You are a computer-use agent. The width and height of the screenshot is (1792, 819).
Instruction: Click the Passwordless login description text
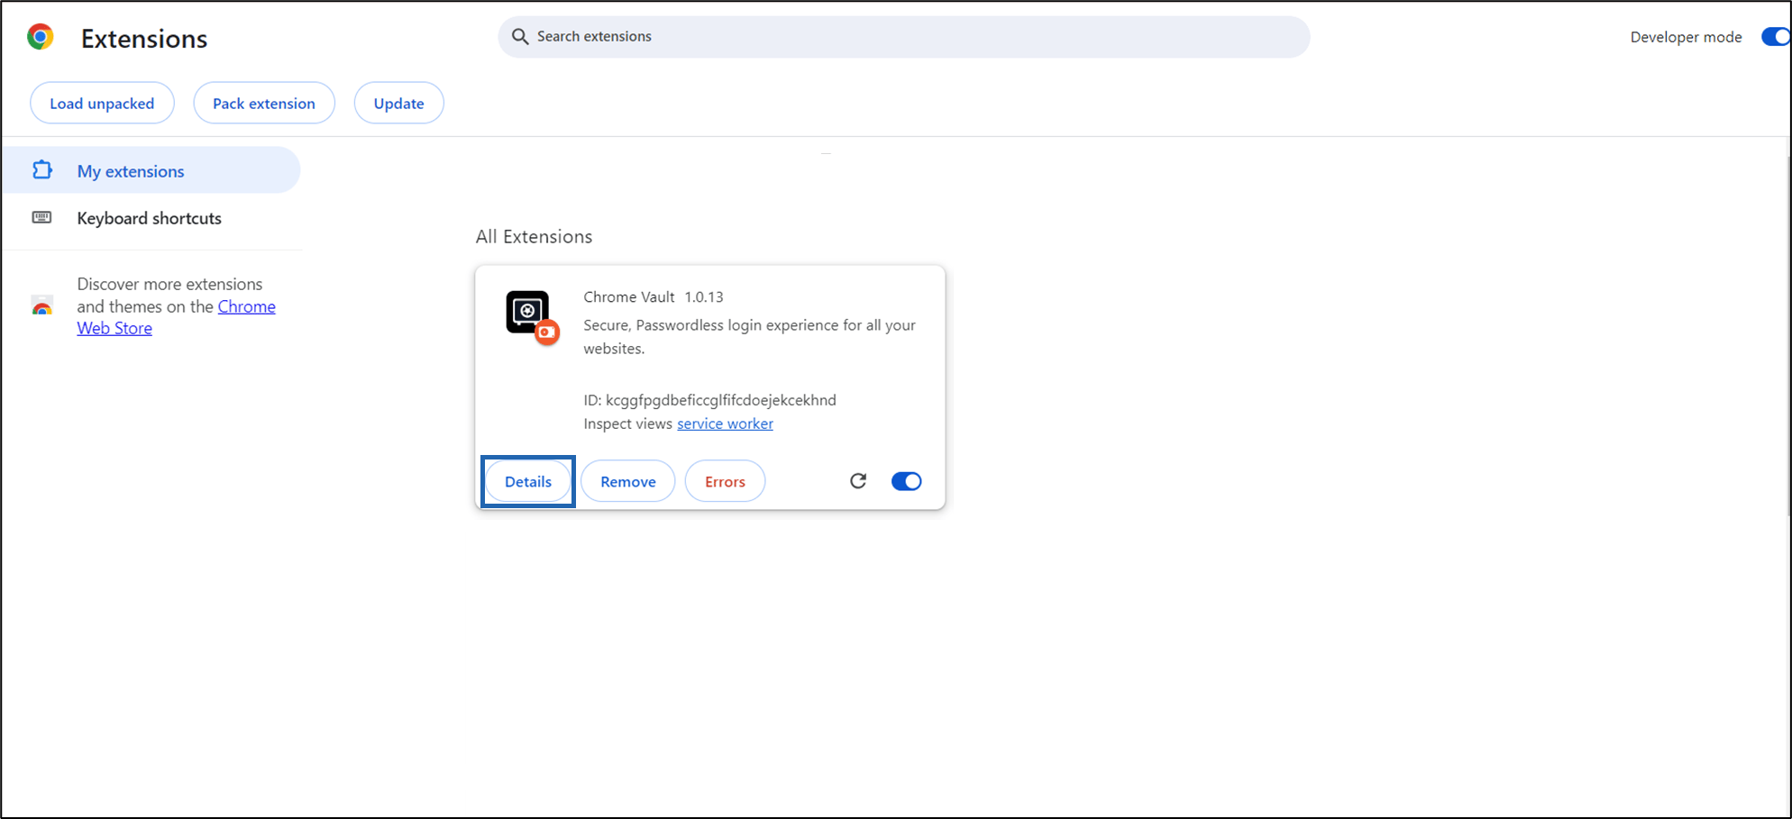(x=749, y=337)
